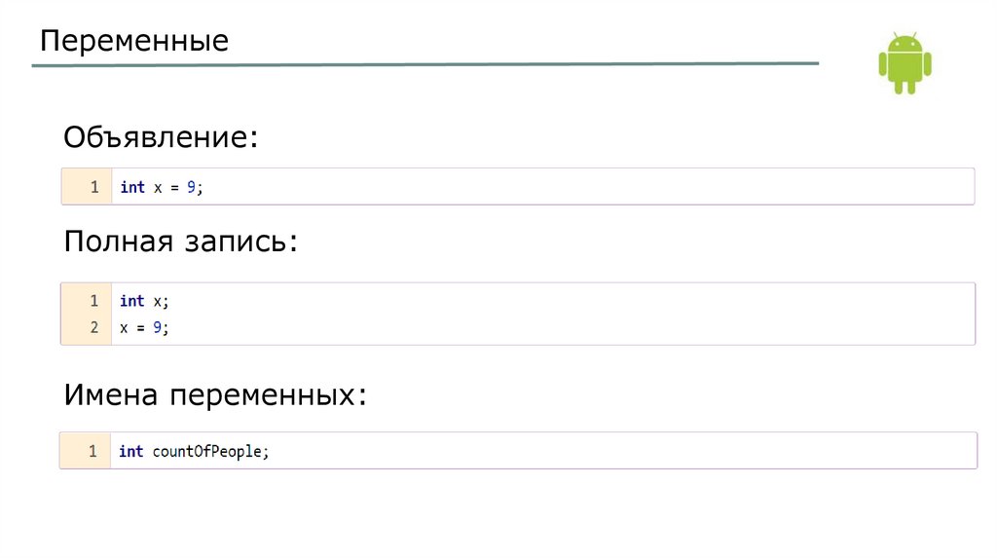Click the variable x in "int x;"
The height and width of the screenshot is (559, 997).
(x=158, y=301)
